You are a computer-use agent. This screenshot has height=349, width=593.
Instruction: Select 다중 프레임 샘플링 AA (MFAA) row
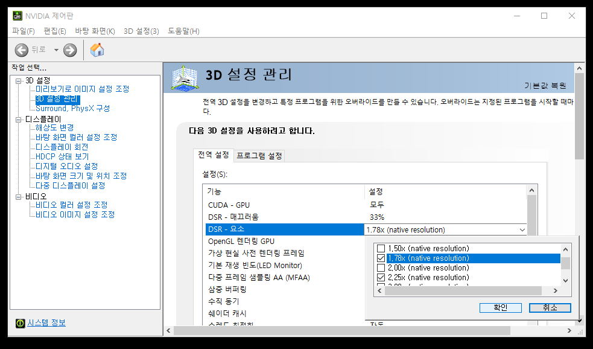tap(284, 278)
